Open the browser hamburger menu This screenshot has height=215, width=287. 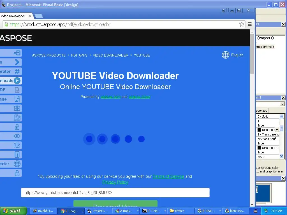(x=250, y=24)
